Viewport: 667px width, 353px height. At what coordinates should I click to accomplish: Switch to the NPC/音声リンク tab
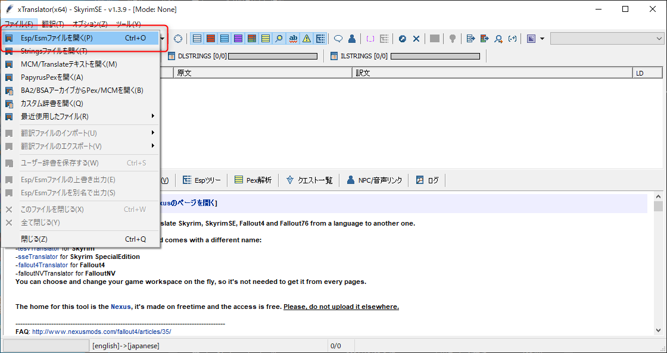pos(375,180)
